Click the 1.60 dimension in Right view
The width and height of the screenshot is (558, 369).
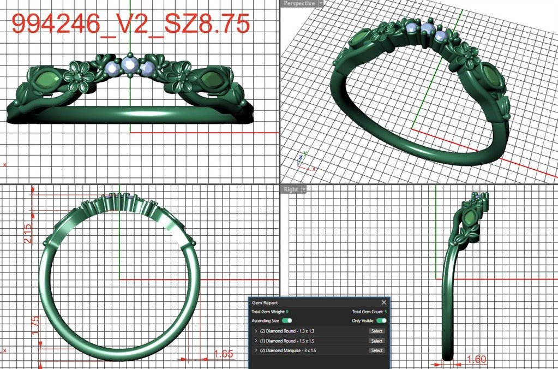pos(476,359)
